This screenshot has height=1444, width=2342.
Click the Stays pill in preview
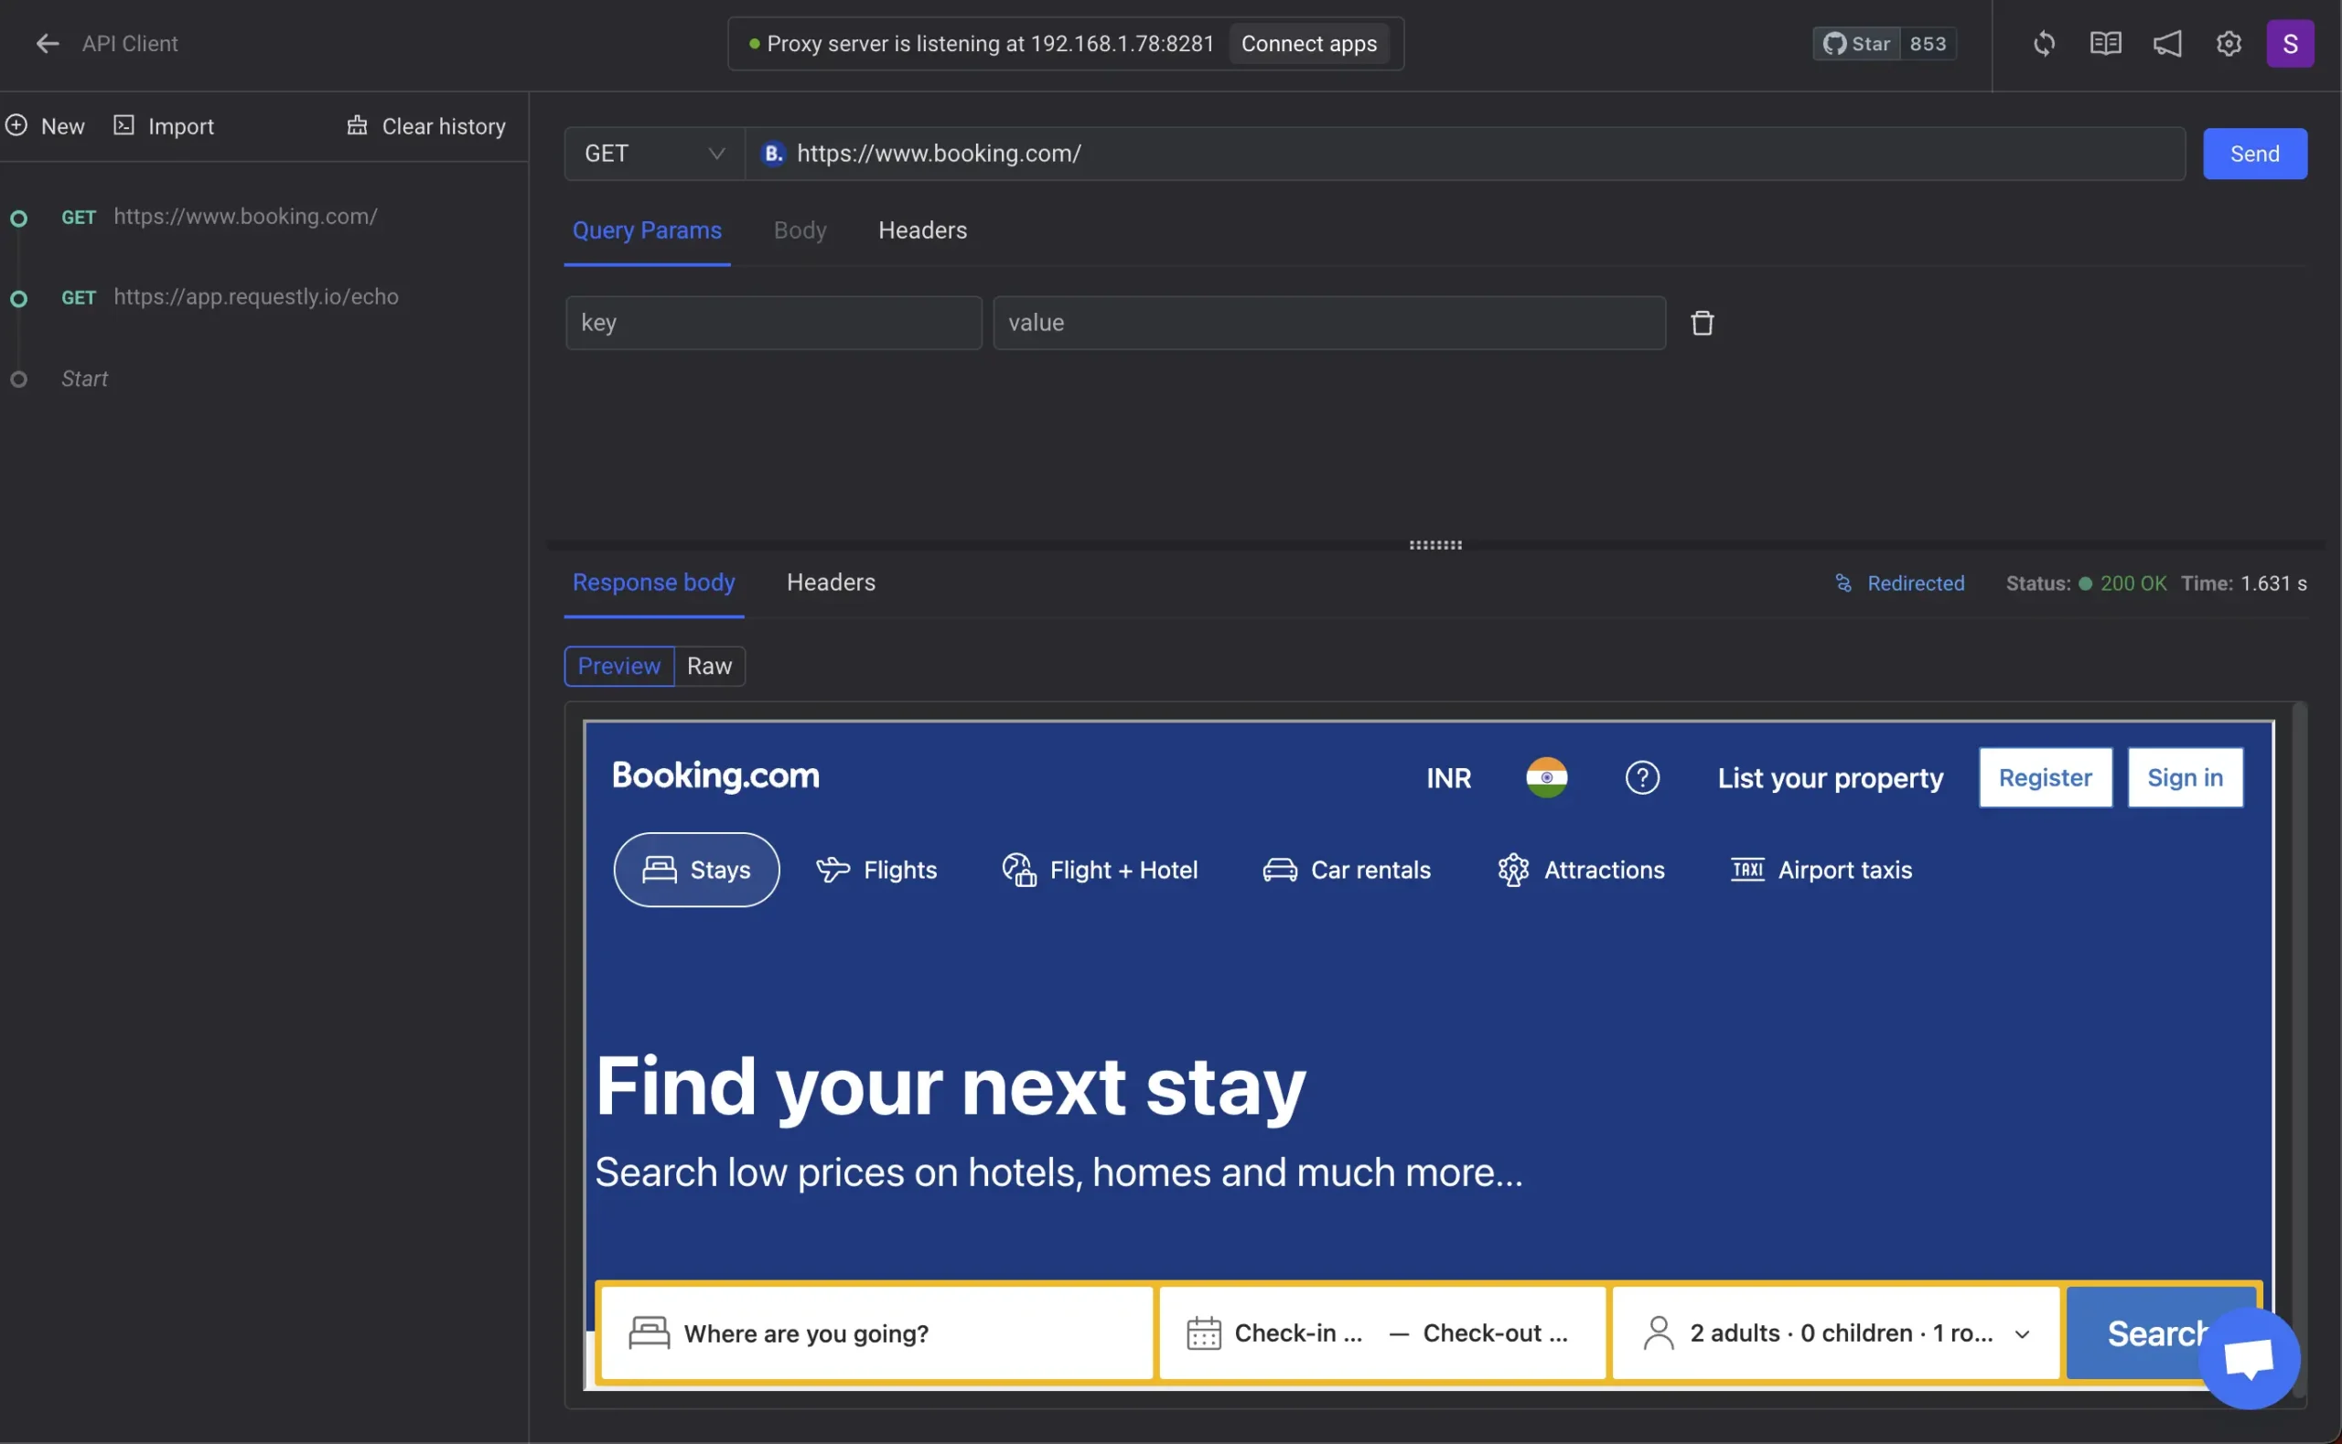(696, 870)
